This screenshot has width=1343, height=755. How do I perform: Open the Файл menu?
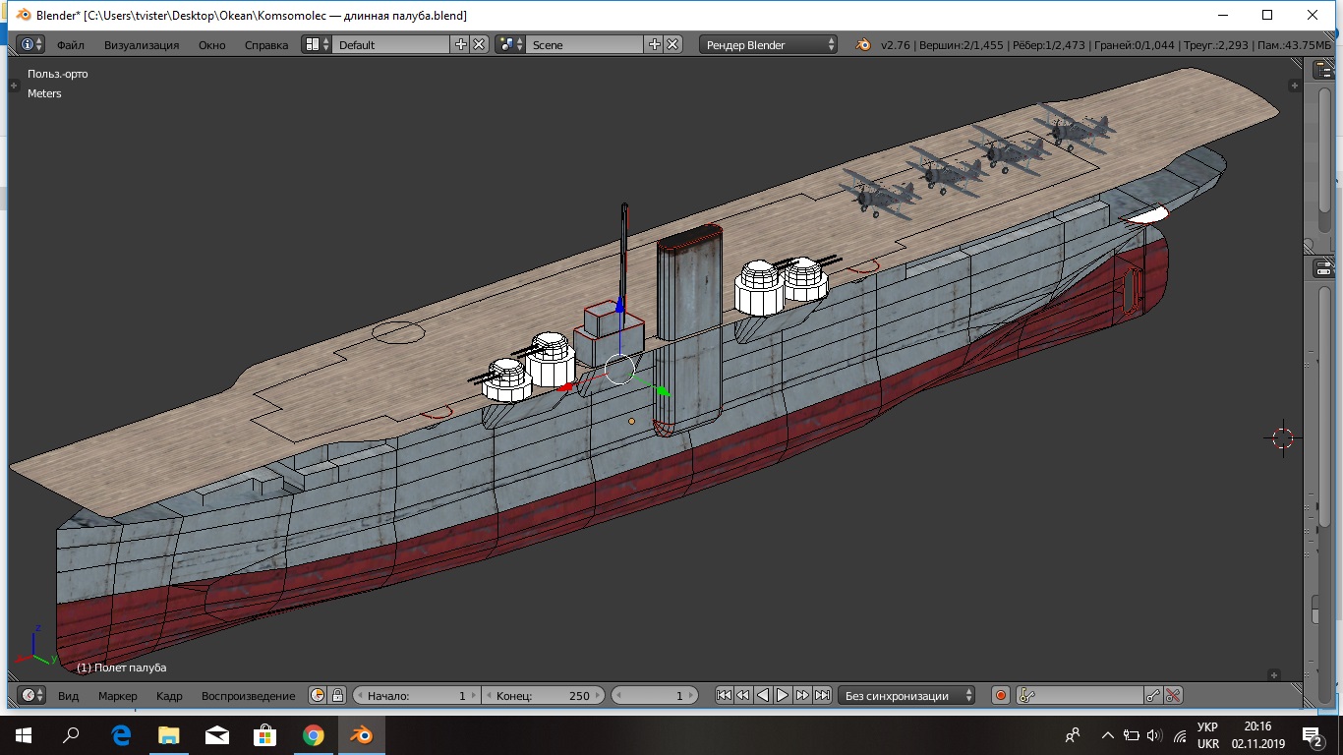(x=71, y=45)
